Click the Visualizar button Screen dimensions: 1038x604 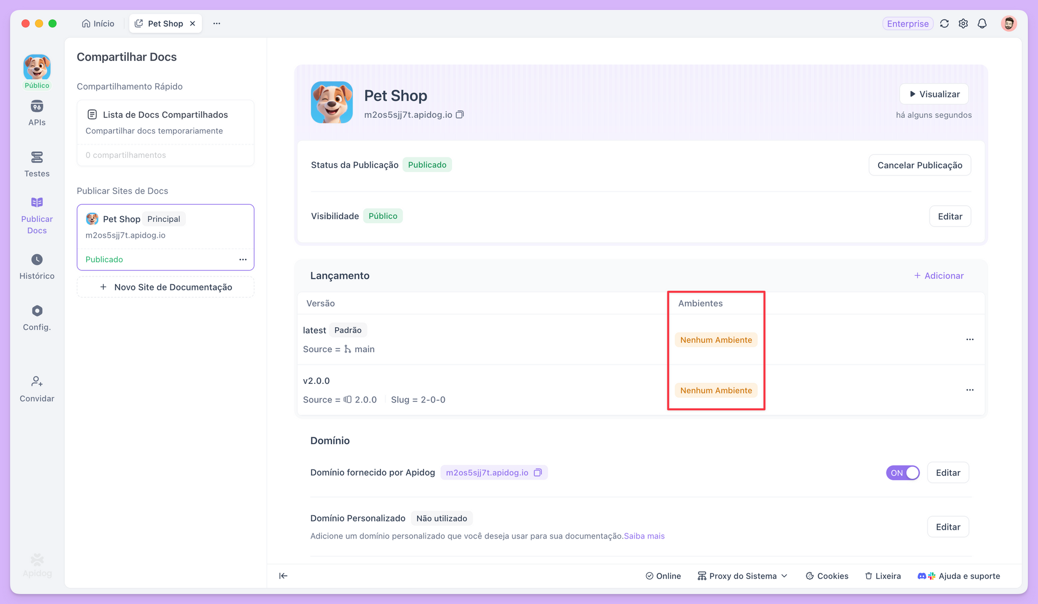(x=934, y=94)
